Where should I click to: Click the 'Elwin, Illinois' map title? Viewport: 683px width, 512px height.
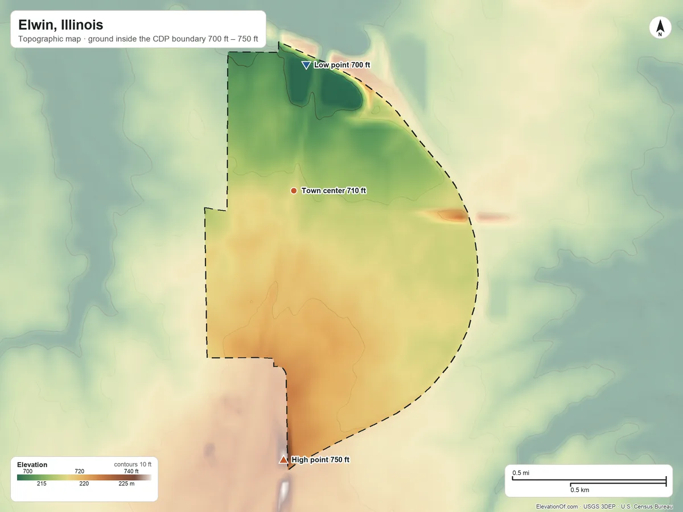(61, 25)
